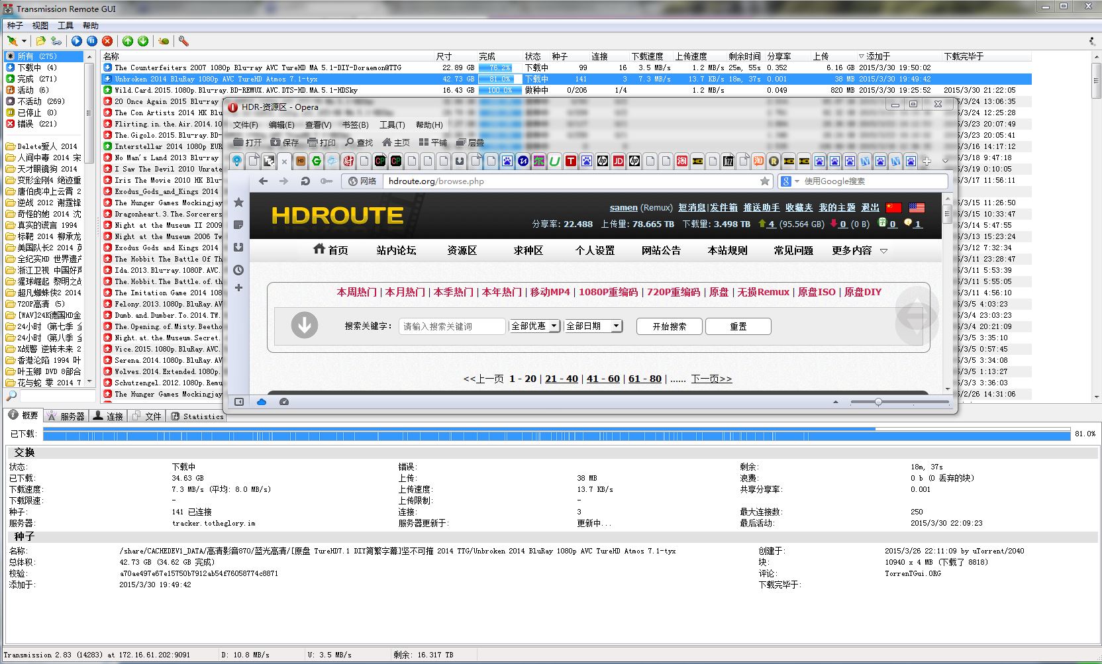Image resolution: width=1102 pixels, height=664 pixels.
Task: Open the 全部日期 date dropdown
Action: (616, 326)
